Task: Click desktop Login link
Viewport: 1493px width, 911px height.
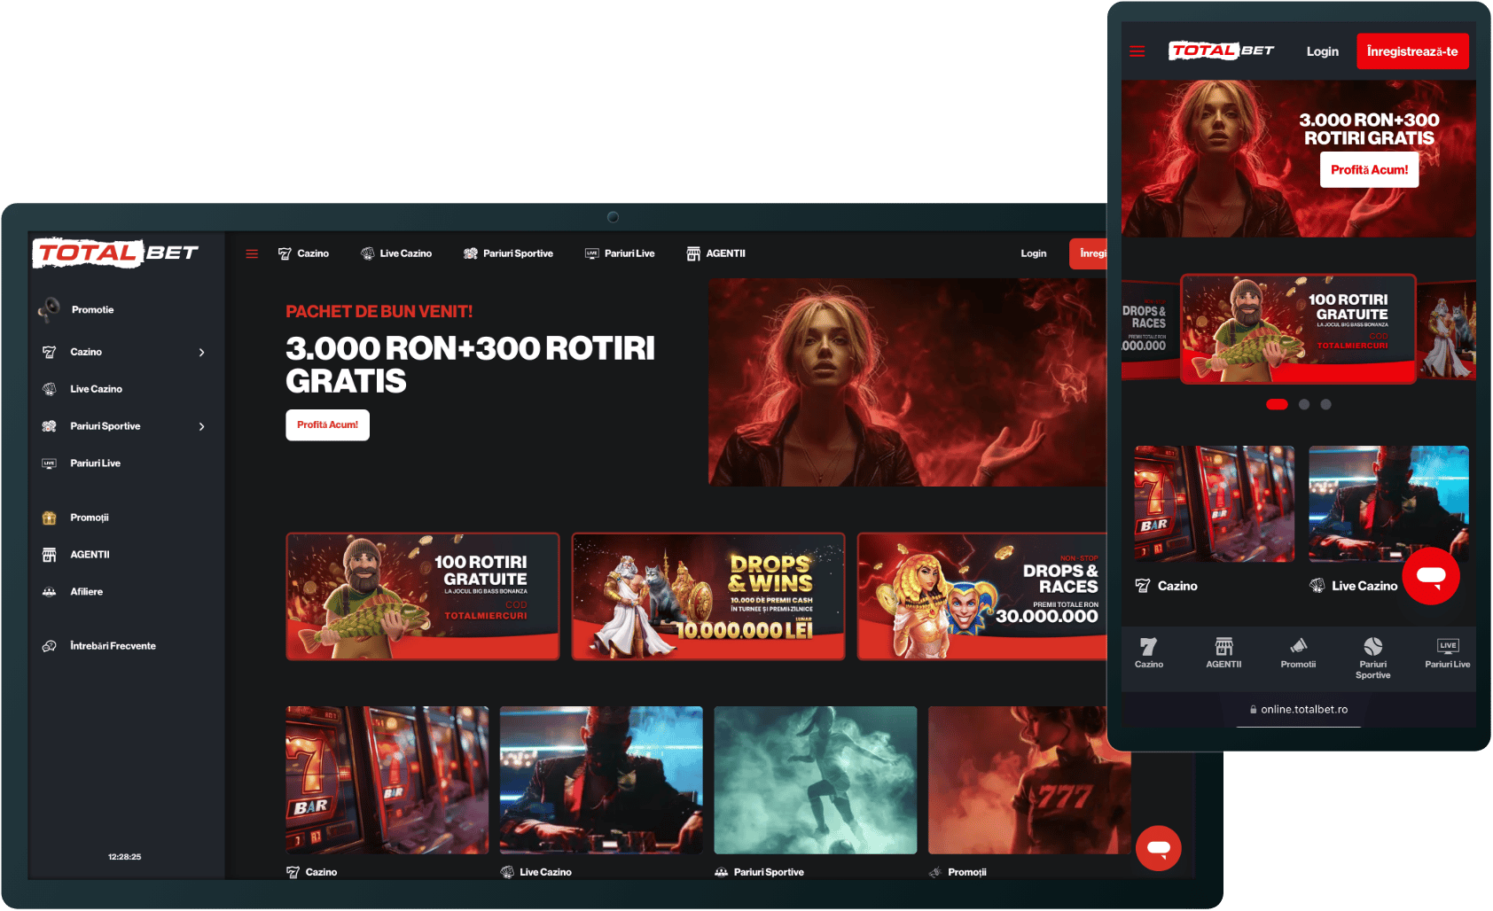Action: tap(1033, 253)
